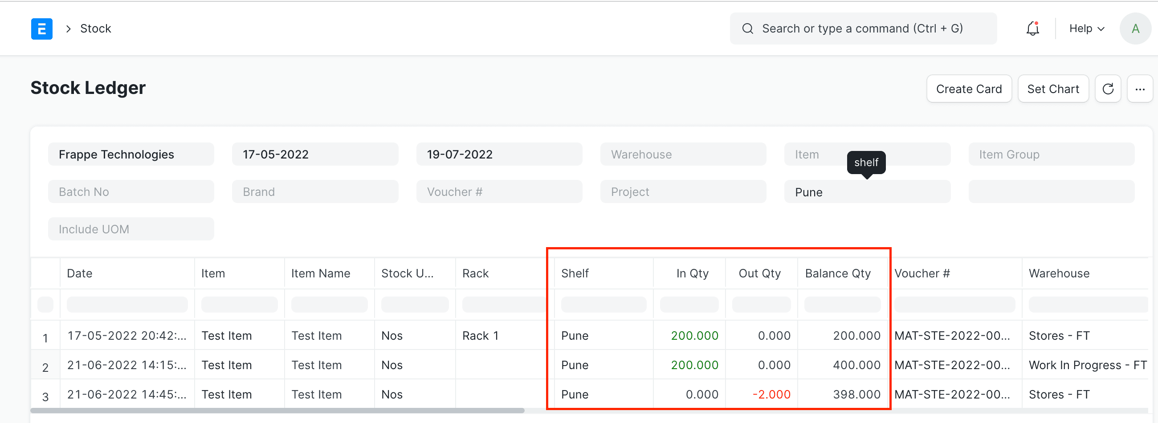Click the In Qty column header

[689, 273]
